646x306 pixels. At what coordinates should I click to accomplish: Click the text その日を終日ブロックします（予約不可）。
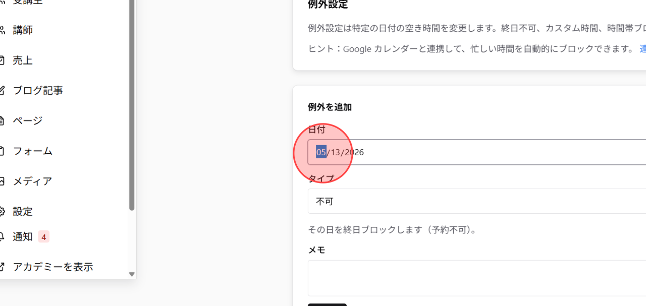392,230
